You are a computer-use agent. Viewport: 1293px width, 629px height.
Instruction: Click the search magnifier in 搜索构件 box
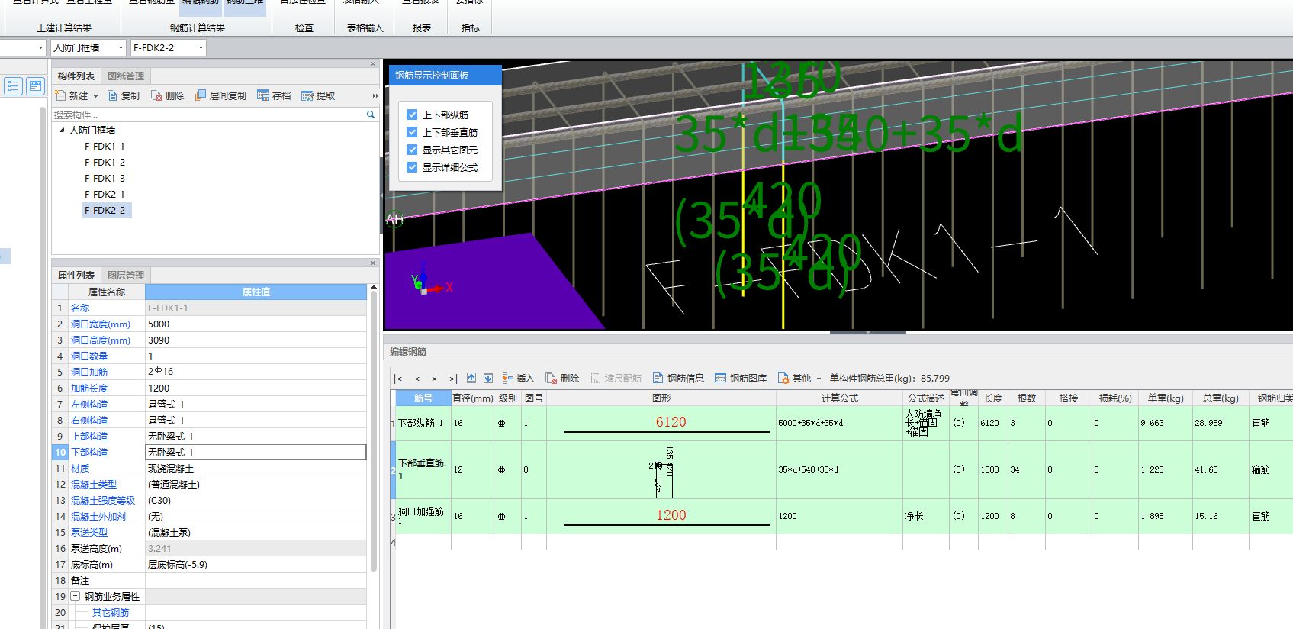point(371,115)
